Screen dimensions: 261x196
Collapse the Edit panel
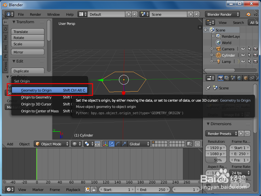click(x=14, y=61)
